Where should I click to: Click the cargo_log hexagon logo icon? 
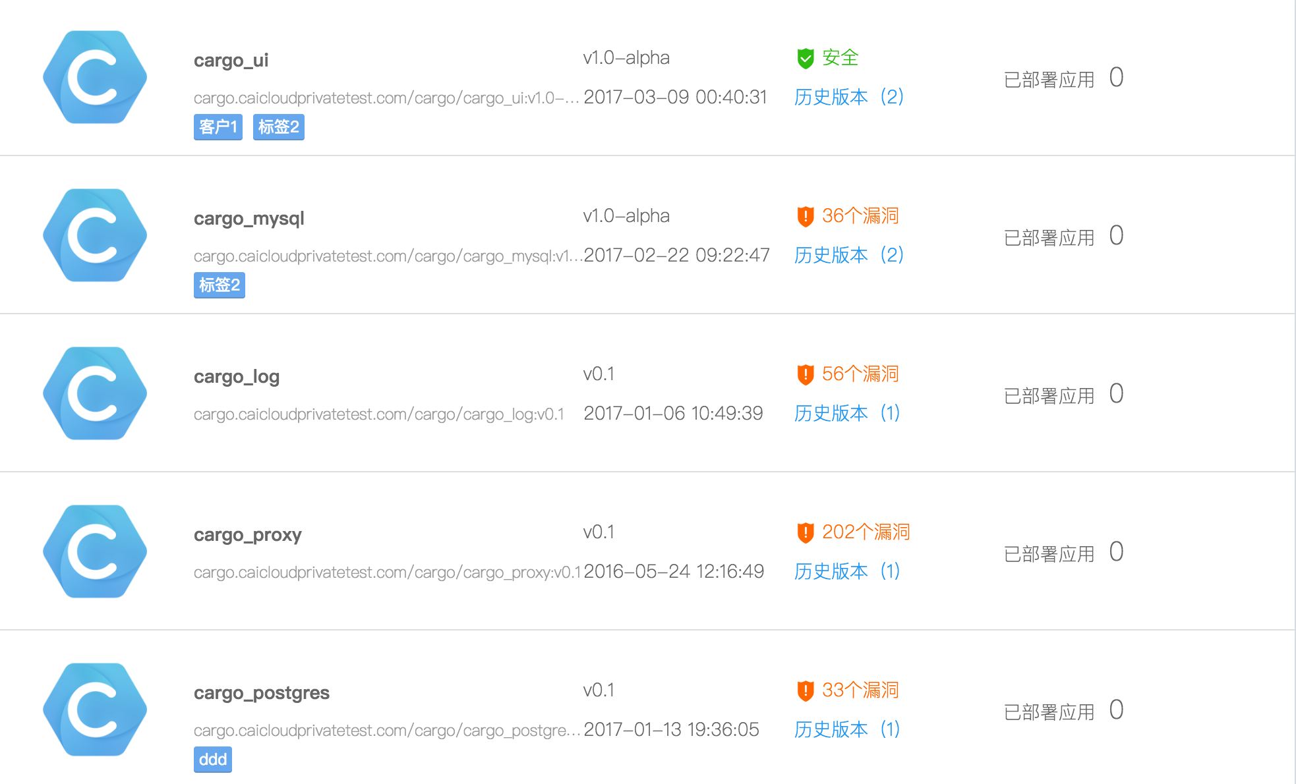click(95, 393)
